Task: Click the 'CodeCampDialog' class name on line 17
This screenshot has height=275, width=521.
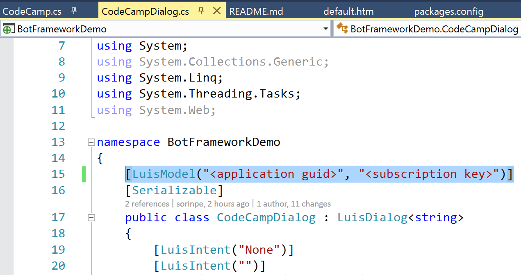Action: 266,217
